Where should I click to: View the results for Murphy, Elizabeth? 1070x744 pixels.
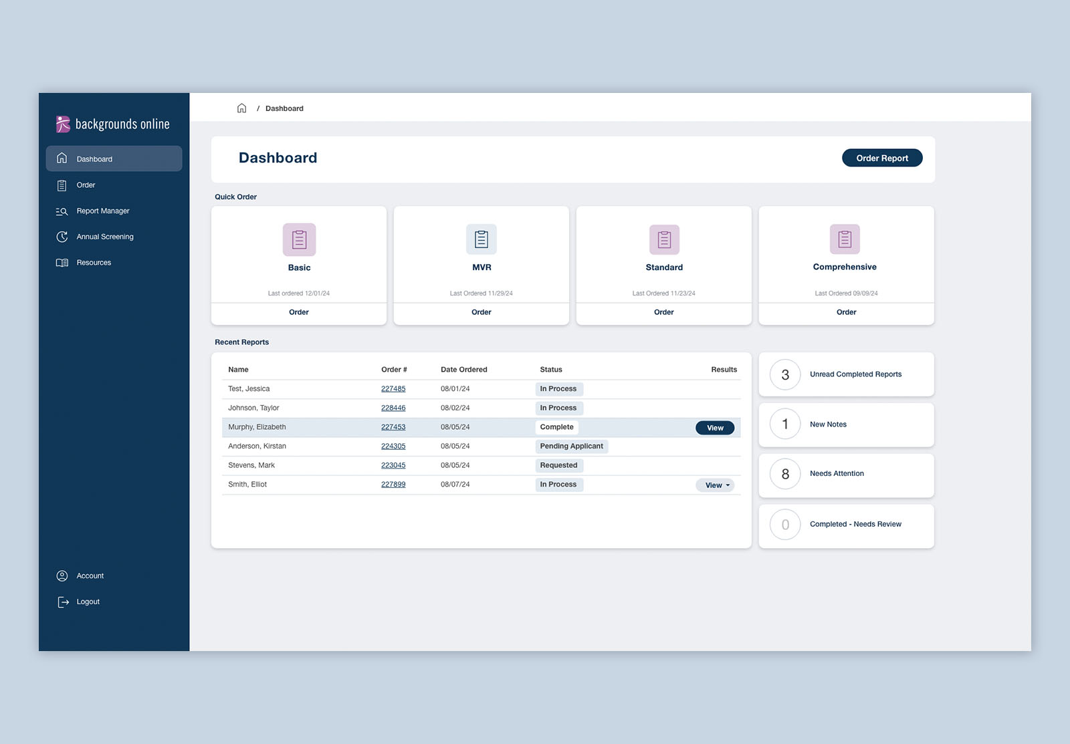715,428
